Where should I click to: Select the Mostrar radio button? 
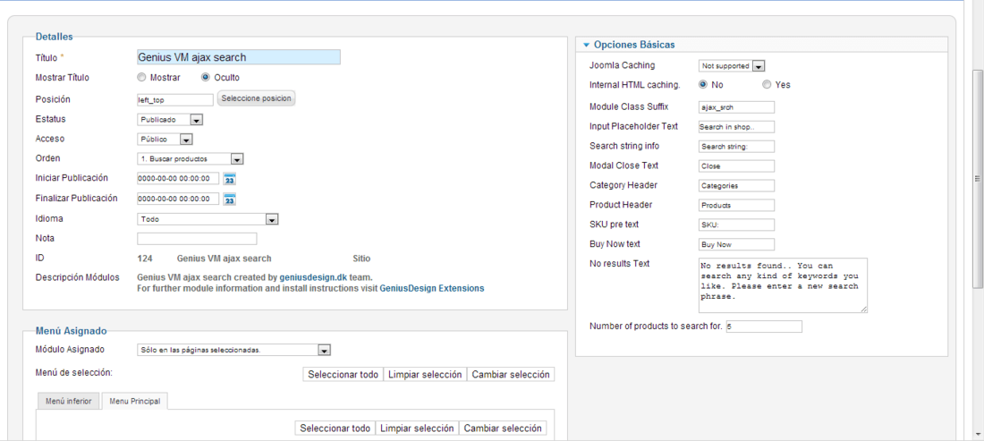(x=142, y=78)
